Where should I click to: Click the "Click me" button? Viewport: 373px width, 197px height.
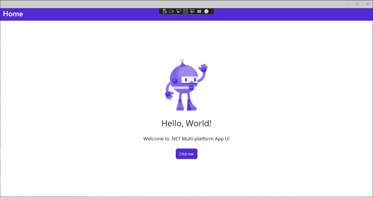(186, 154)
